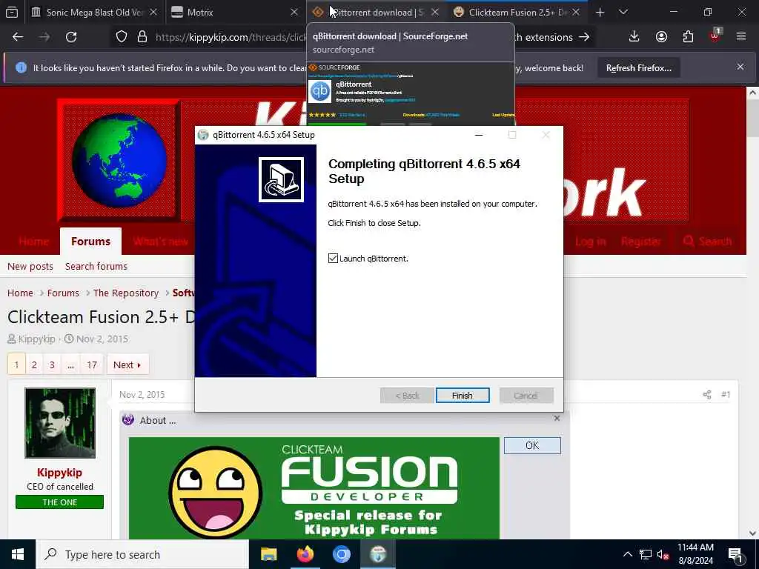
Task: Close the qBittorrent download tab
Action: [x=434, y=12]
